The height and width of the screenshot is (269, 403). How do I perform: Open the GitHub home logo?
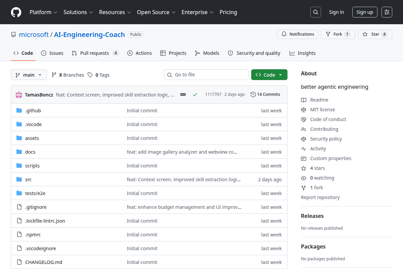click(x=16, y=12)
